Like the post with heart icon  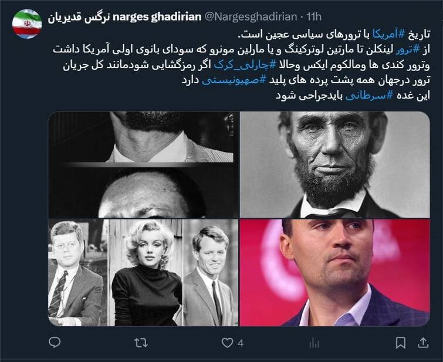click(x=227, y=343)
